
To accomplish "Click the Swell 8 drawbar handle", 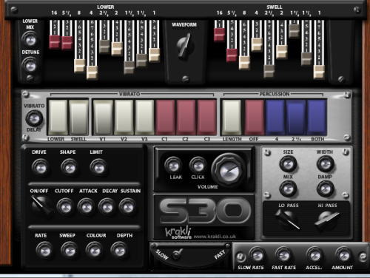I will coord(244,62).
